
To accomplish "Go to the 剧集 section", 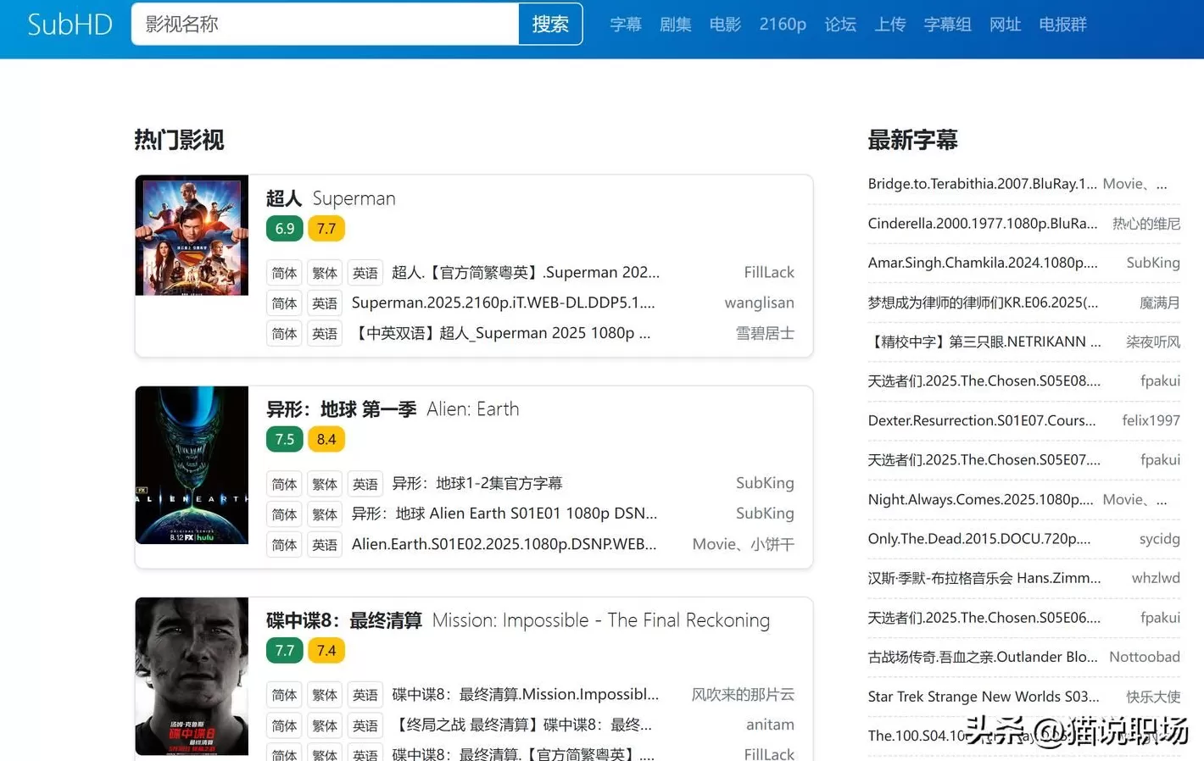I will 675,25.
